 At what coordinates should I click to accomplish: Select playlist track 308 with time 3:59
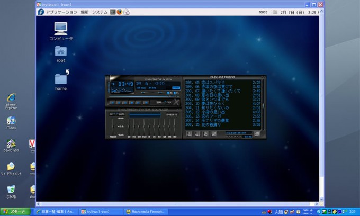point(223,124)
